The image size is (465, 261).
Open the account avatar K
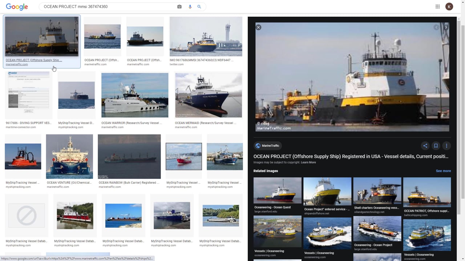coord(449,7)
